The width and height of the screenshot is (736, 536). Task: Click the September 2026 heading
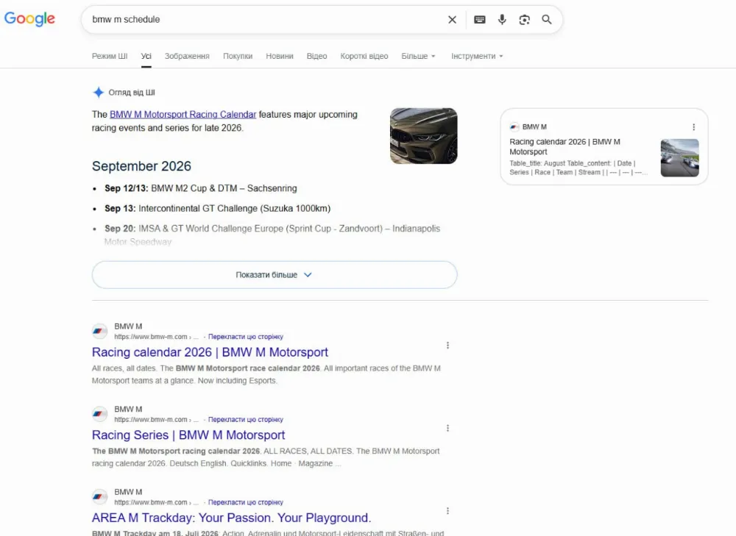[141, 166]
